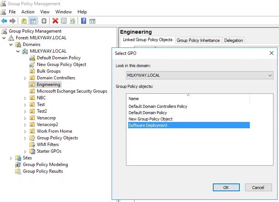Select the Test OU in tree
Image resolution: width=279 pixels, height=202 pixels.
(x=41, y=105)
